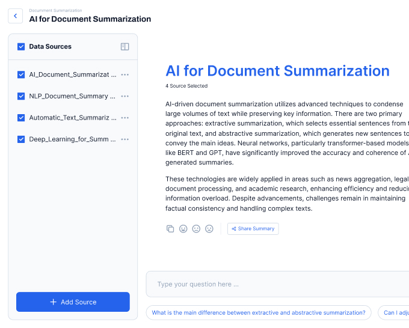
Task: Select the 'Can I adju...' suggestion chip
Action: 395,312
